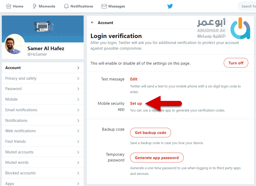Click Edit for text message verification

134,79
